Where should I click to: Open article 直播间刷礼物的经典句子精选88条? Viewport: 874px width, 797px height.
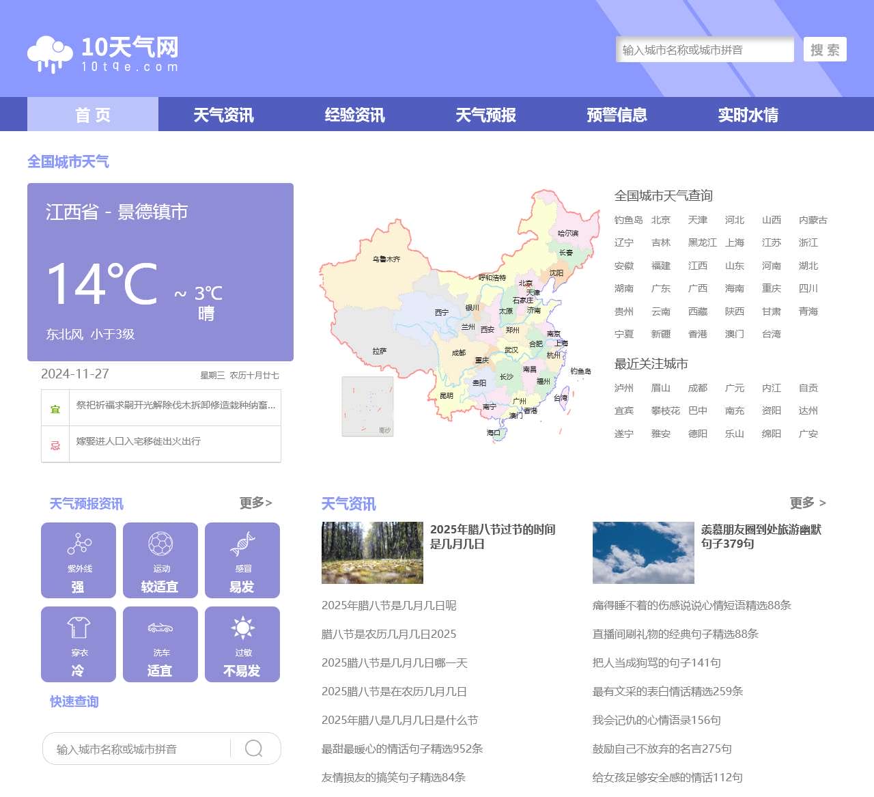click(x=676, y=634)
